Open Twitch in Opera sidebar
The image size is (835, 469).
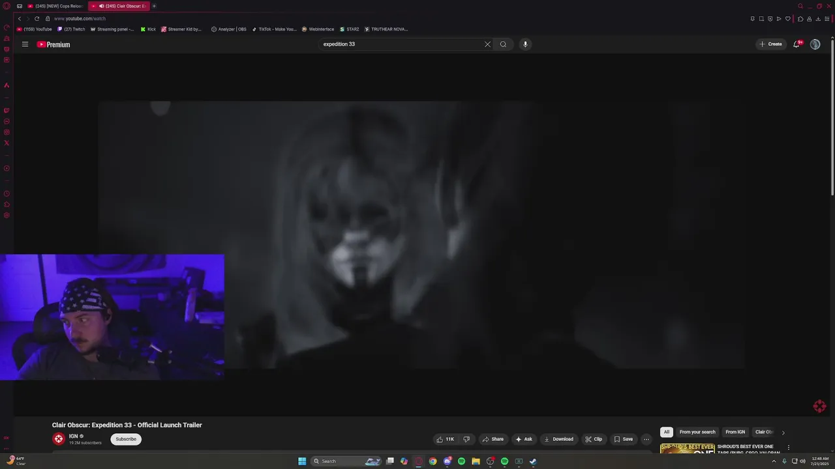[7, 110]
